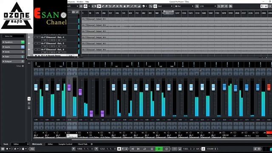Screen dimensions: 272x153
Task: Open Inspector Setup gear
Action: pos(23,66)
